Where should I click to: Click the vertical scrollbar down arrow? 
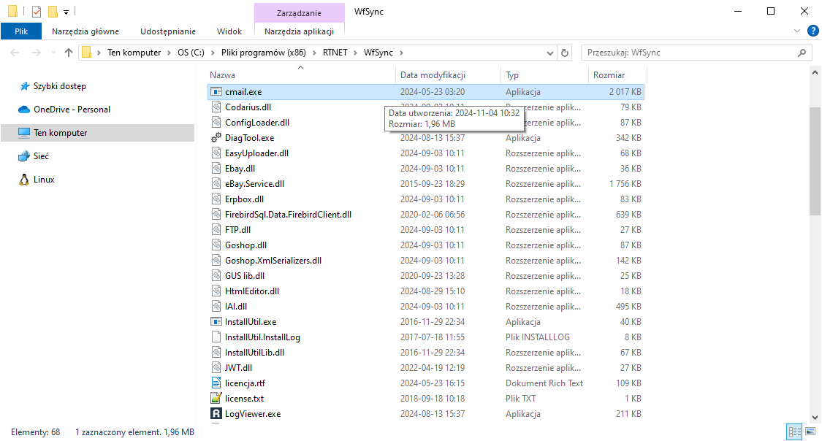815,418
